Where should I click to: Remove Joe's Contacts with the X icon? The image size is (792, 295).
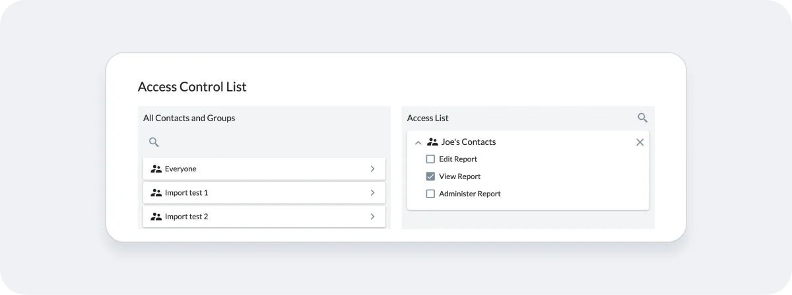(640, 142)
